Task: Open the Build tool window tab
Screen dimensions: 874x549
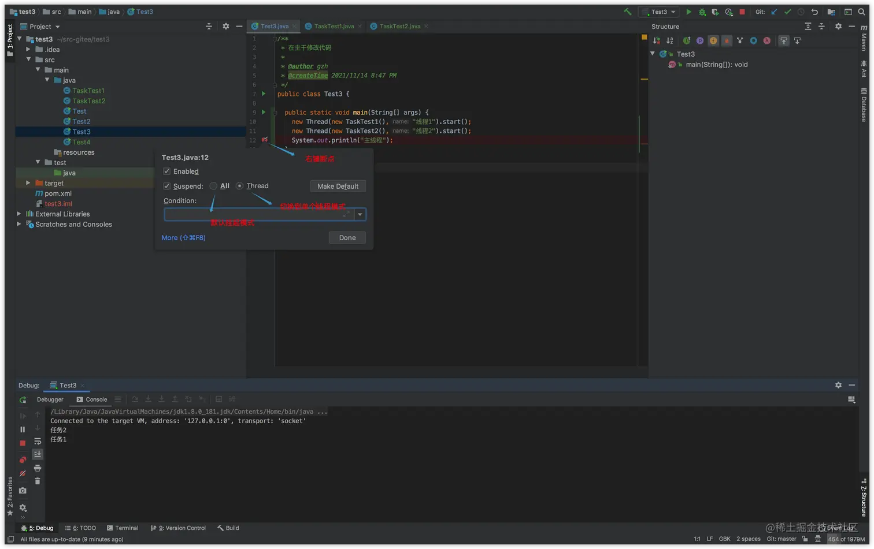Action: [x=228, y=528]
